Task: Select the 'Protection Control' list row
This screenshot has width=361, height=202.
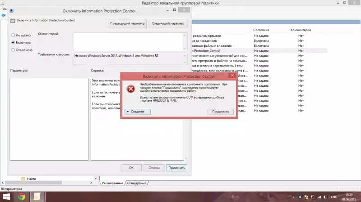Action: [x=259, y=51]
